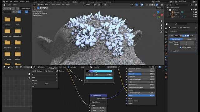
Task: Toggle the Use Nodes checkbox
Action: [x=68, y=67]
